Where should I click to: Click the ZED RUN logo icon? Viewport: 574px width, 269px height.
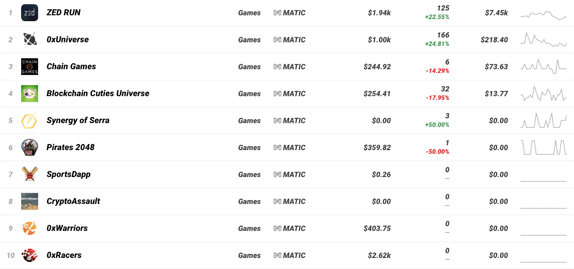pyautogui.click(x=29, y=13)
